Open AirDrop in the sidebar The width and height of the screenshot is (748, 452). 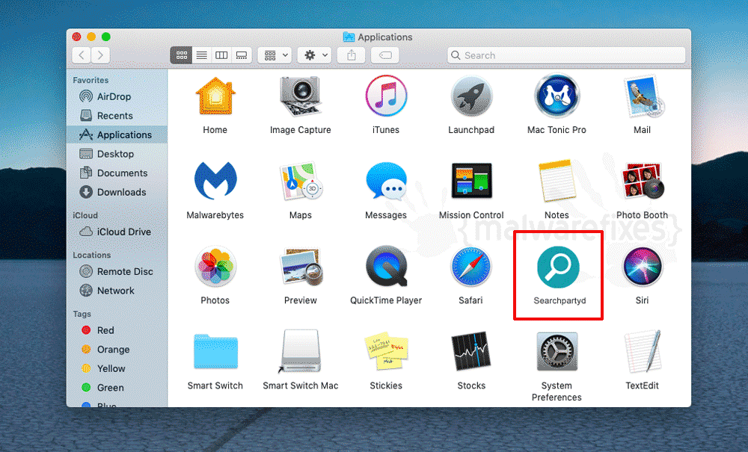(x=117, y=96)
